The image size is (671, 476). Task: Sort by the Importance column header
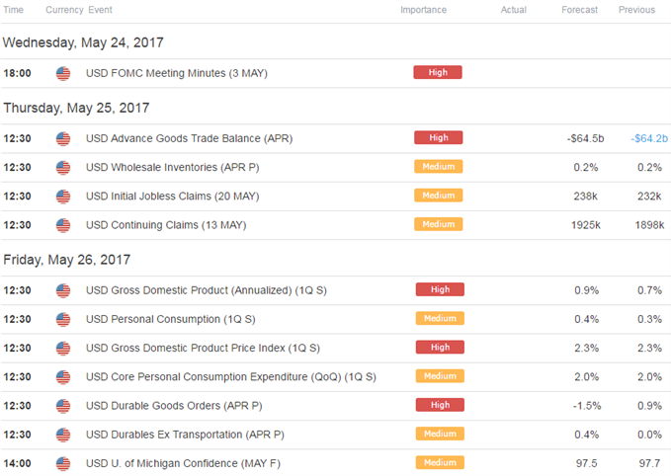coord(423,10)
